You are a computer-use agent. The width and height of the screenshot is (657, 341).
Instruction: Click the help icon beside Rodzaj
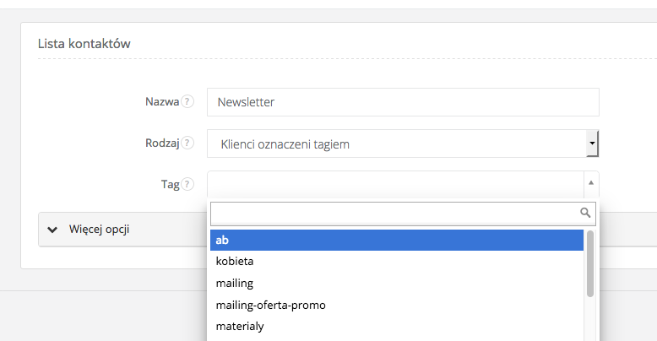187,143
